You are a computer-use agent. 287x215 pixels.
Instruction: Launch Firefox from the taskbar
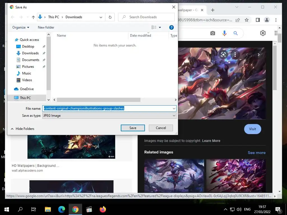103,209
